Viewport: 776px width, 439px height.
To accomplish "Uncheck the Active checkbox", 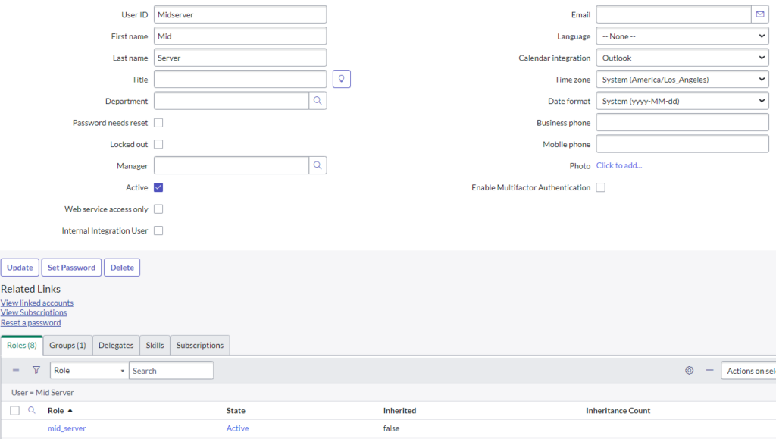I will [x=158, y=187].
